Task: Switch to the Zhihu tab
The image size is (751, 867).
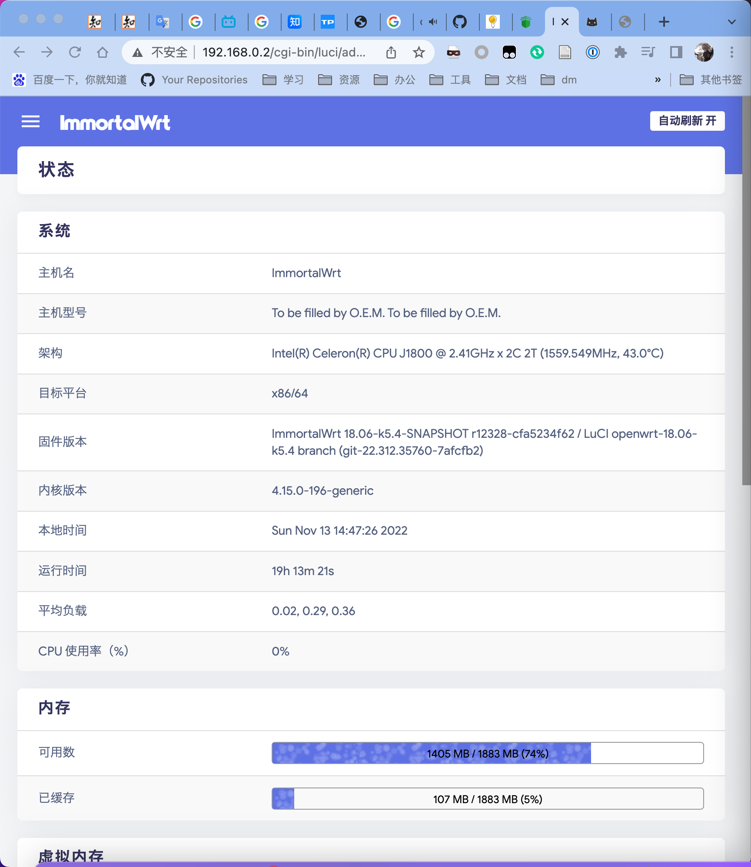Action: (x=295, y=22)
